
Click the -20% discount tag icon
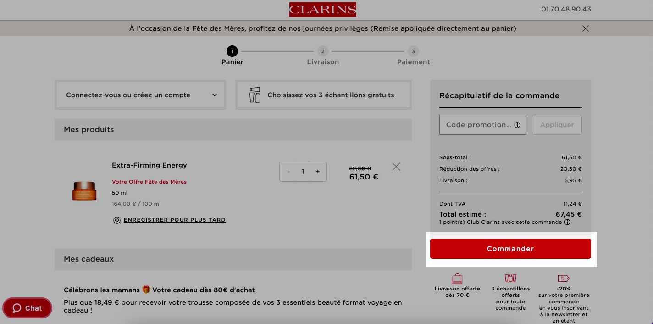coord(564,279)
